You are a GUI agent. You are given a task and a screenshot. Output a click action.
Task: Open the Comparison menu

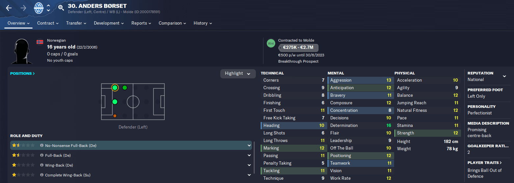click(x=172, y=23)
